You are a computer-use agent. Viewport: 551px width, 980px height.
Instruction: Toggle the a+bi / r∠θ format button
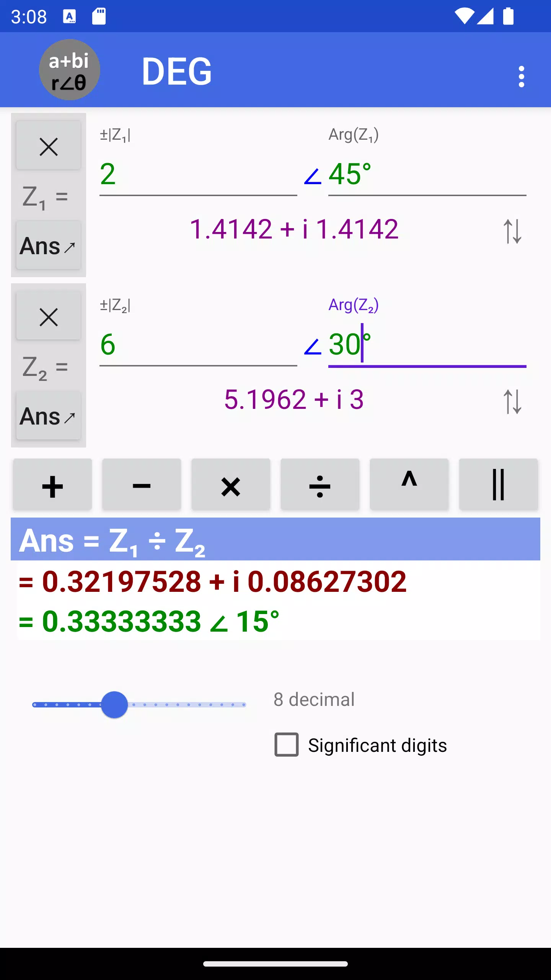pos(70,70)
